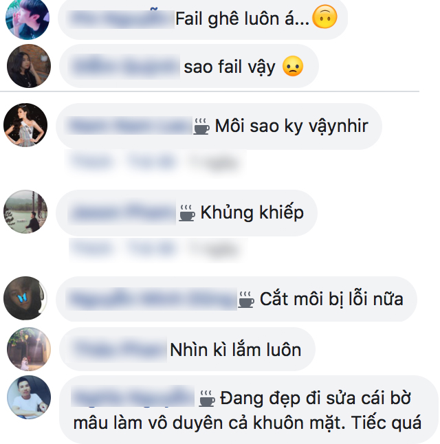This screenshot has width=440, height=444.
Task: Click the coffee cup badge before 'Đang đẹp đi sửa'
Action: tap(207, 399)
